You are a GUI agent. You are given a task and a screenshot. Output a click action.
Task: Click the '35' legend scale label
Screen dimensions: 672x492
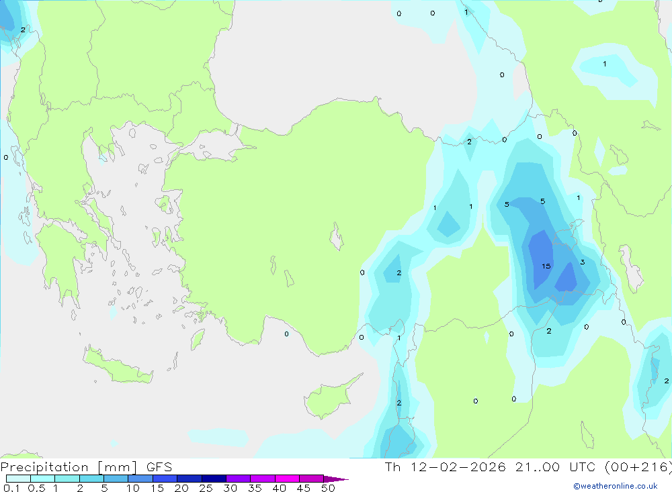255,488
